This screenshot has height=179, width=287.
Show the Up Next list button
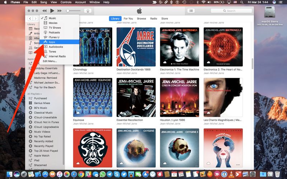coord(191,11)
